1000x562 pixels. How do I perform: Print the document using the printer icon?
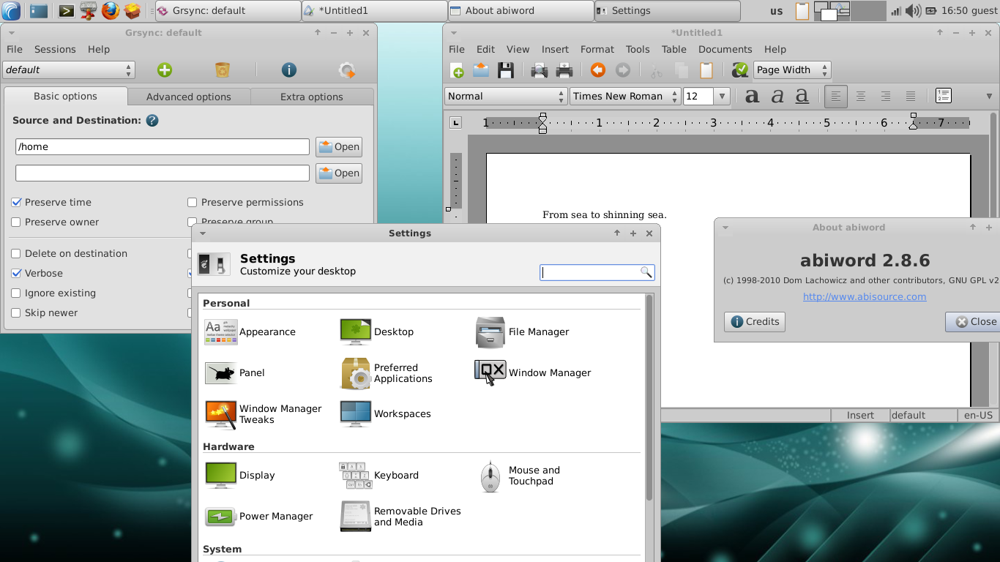[x=564, y=70]
